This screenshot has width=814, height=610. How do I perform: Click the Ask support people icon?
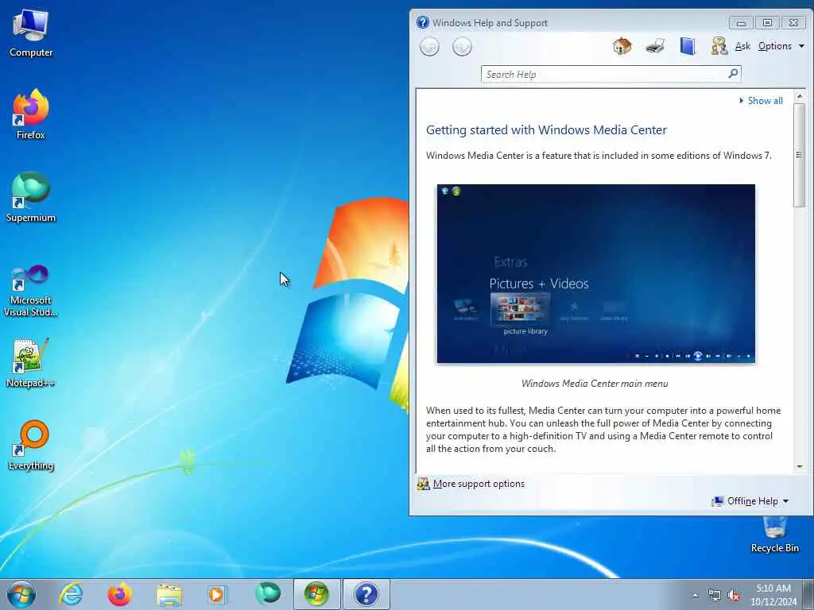tap(719, 46)
